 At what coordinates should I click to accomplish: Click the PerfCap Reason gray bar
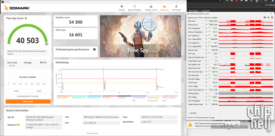pos(246,94)
